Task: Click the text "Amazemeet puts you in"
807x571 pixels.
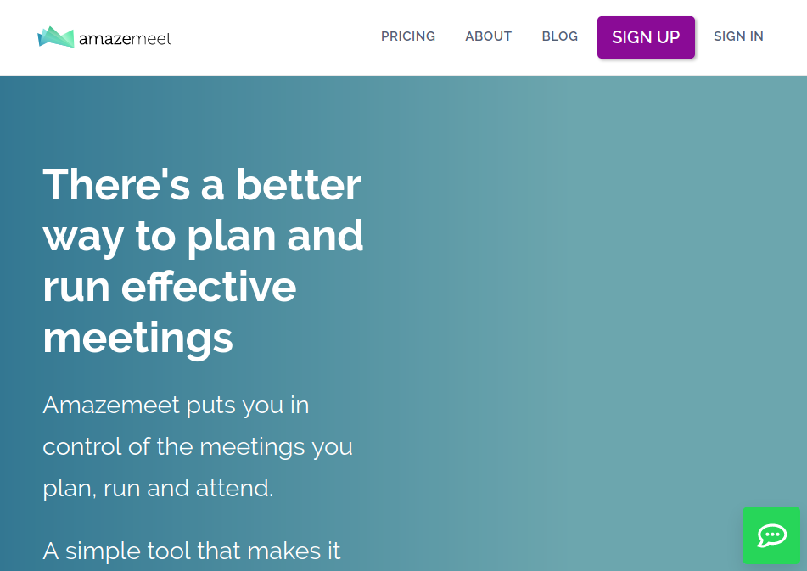Action: (176, 406)
